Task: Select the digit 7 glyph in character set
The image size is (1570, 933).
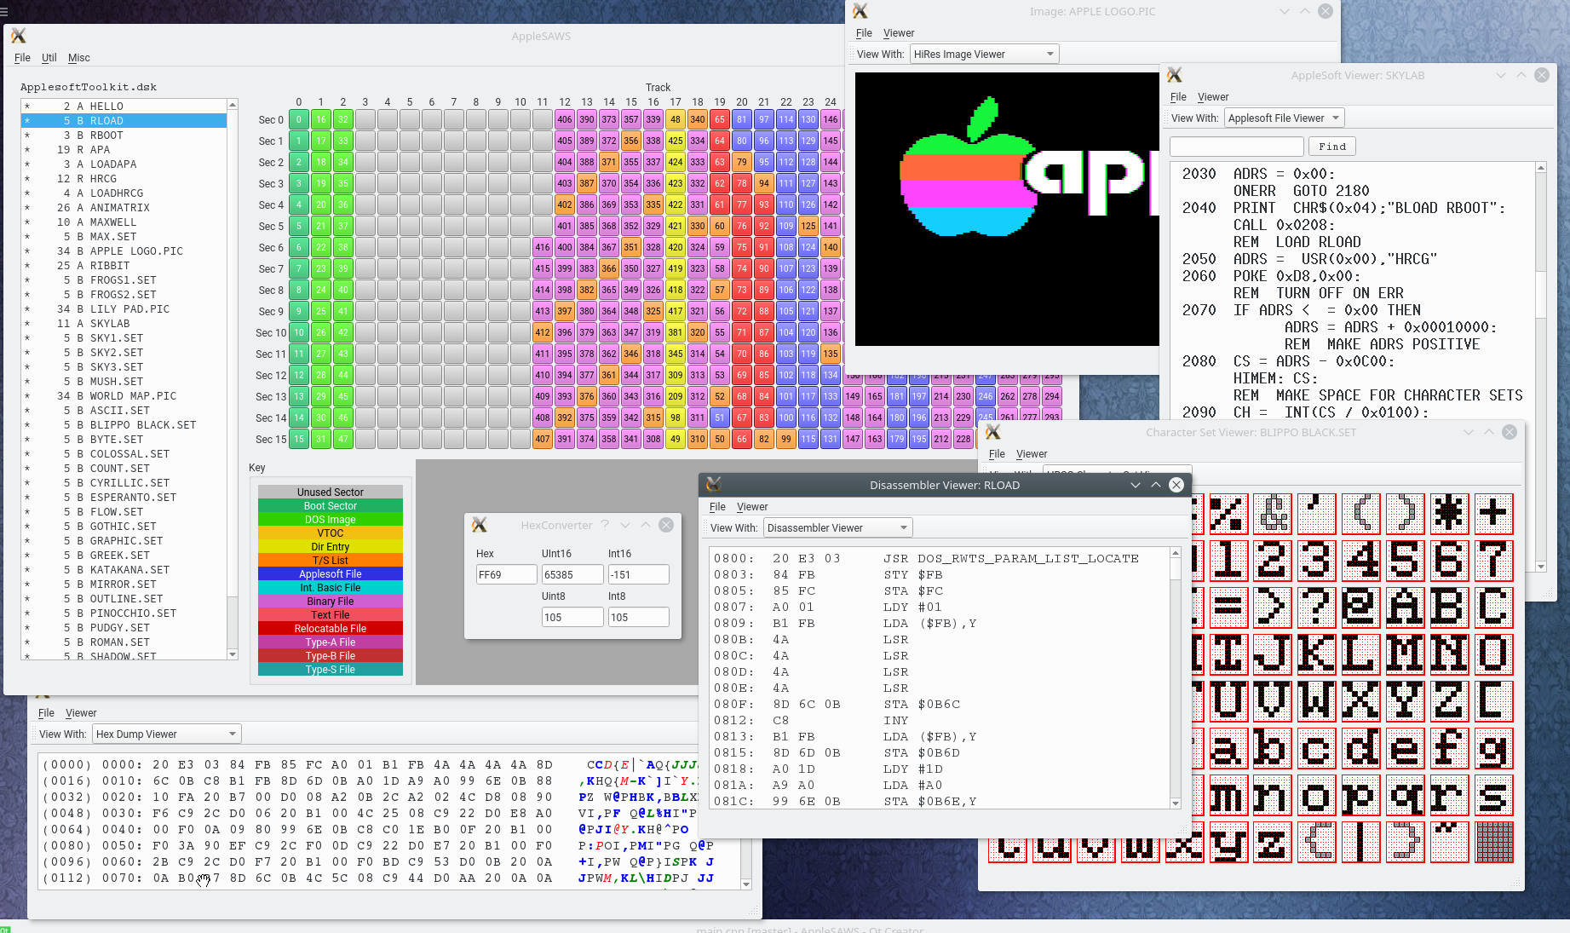Action: [1493, 561]
